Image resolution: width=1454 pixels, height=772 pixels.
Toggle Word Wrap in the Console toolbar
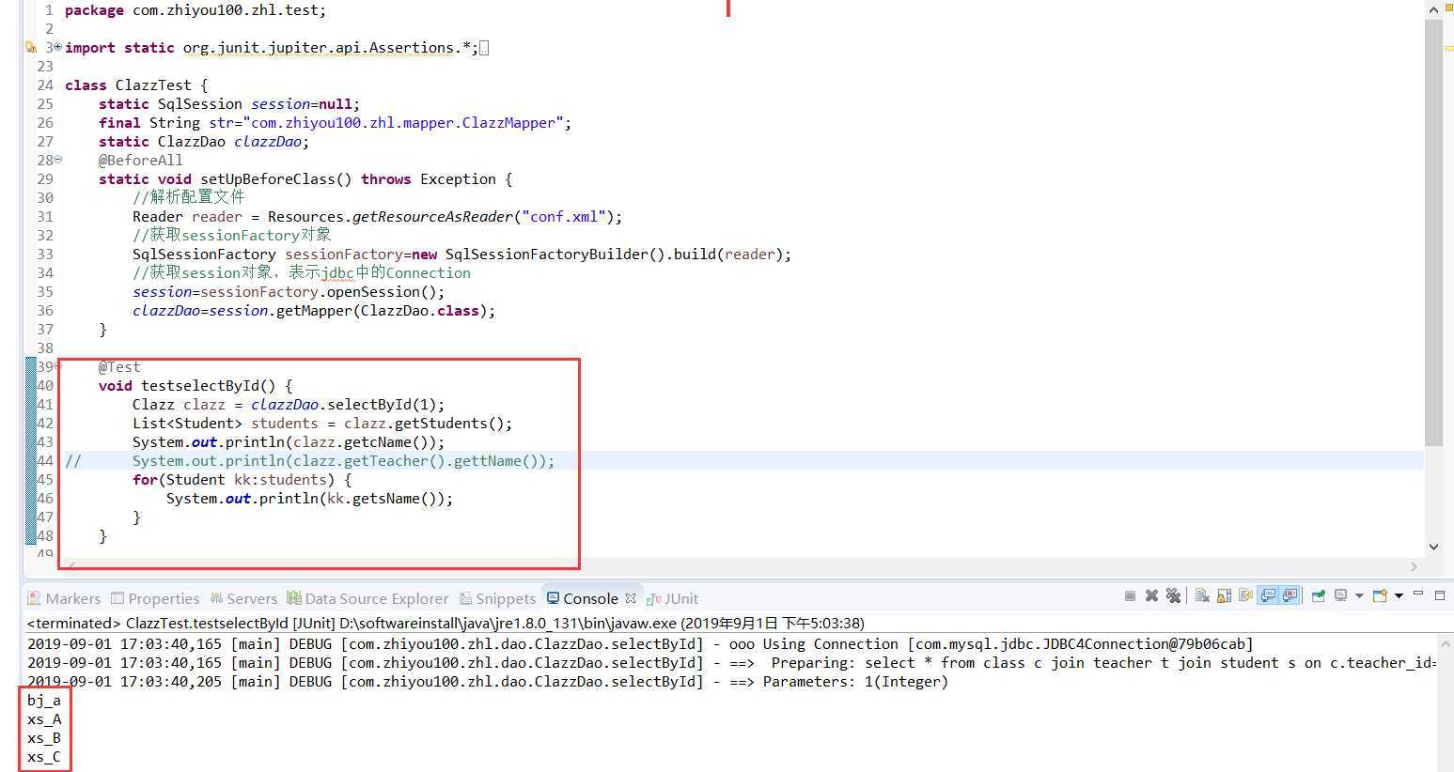pyautogui.click(x=1245, y=595)
